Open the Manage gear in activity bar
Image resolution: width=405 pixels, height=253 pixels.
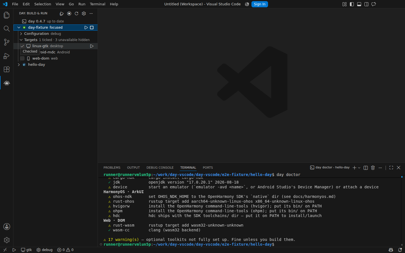point(7,240)
